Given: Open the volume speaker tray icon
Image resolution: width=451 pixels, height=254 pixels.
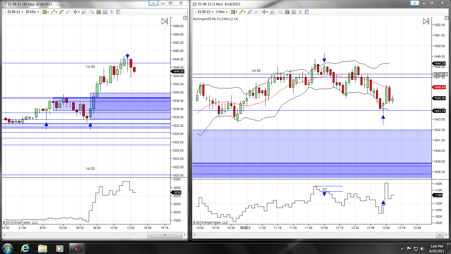Looking at the screenshot, I should (422, 249).
